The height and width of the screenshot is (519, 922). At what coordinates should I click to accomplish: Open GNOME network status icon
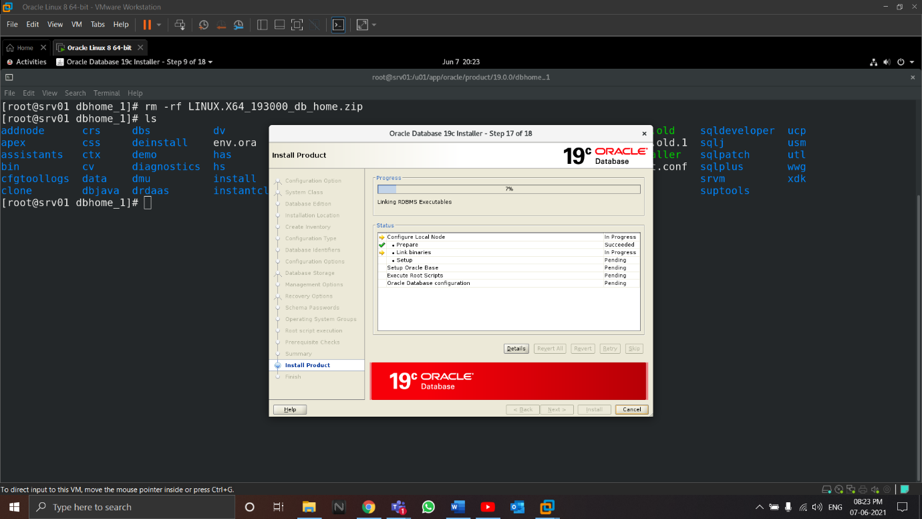[x=873, y=62]
